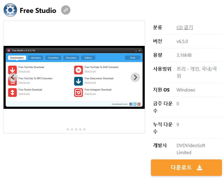Click the Windows supported OS value
This screenshot has width=224, height=180.
(x=186, y=90)
